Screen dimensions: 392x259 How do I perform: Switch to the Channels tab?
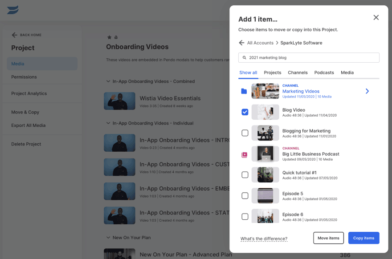click(x=298, y=73)
